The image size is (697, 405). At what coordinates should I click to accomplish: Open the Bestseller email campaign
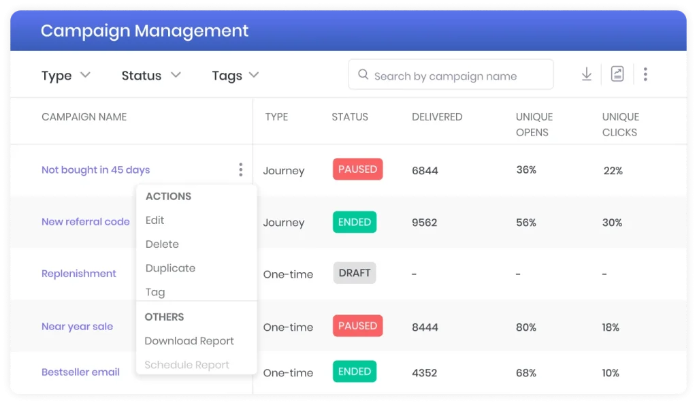(80, 372)
